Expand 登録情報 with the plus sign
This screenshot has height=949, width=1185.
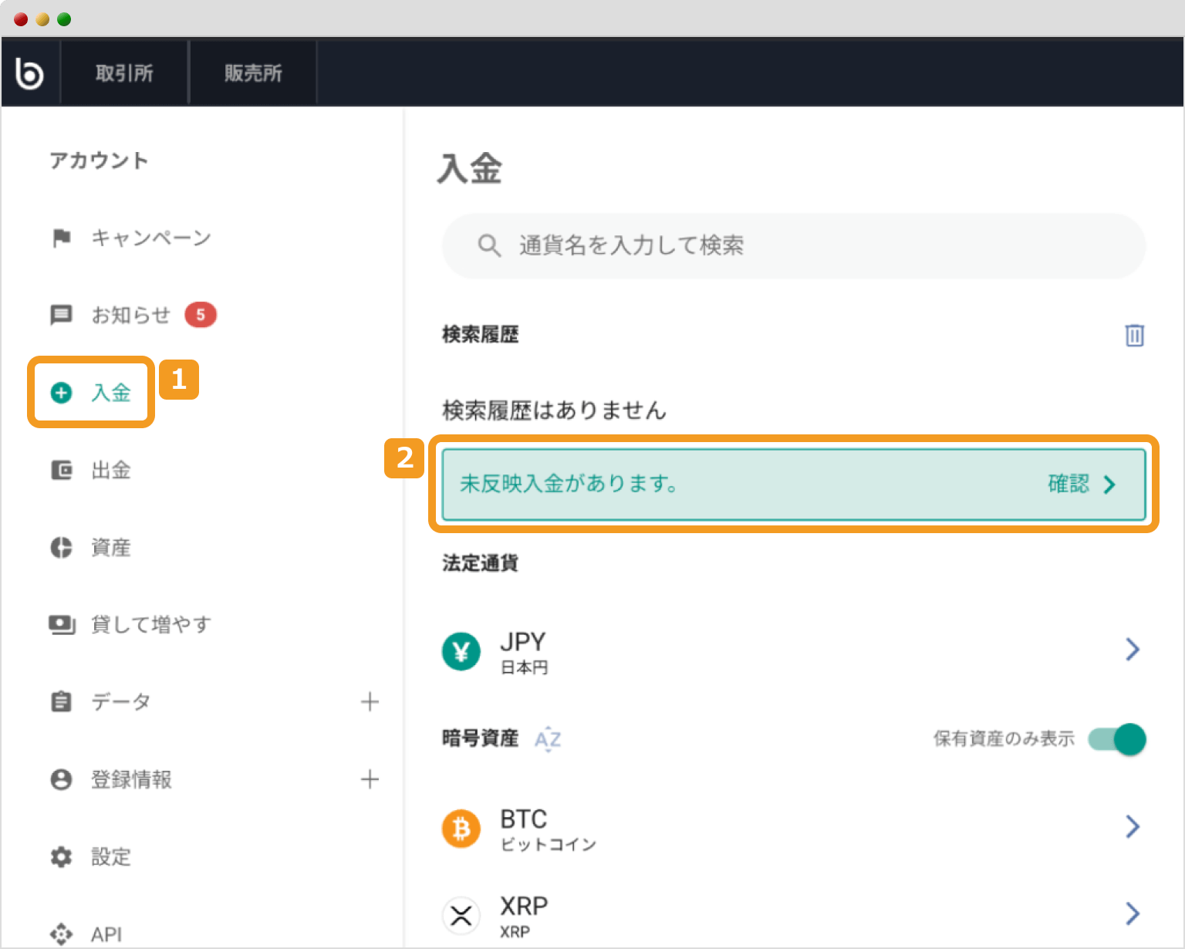tap(370, 779)
